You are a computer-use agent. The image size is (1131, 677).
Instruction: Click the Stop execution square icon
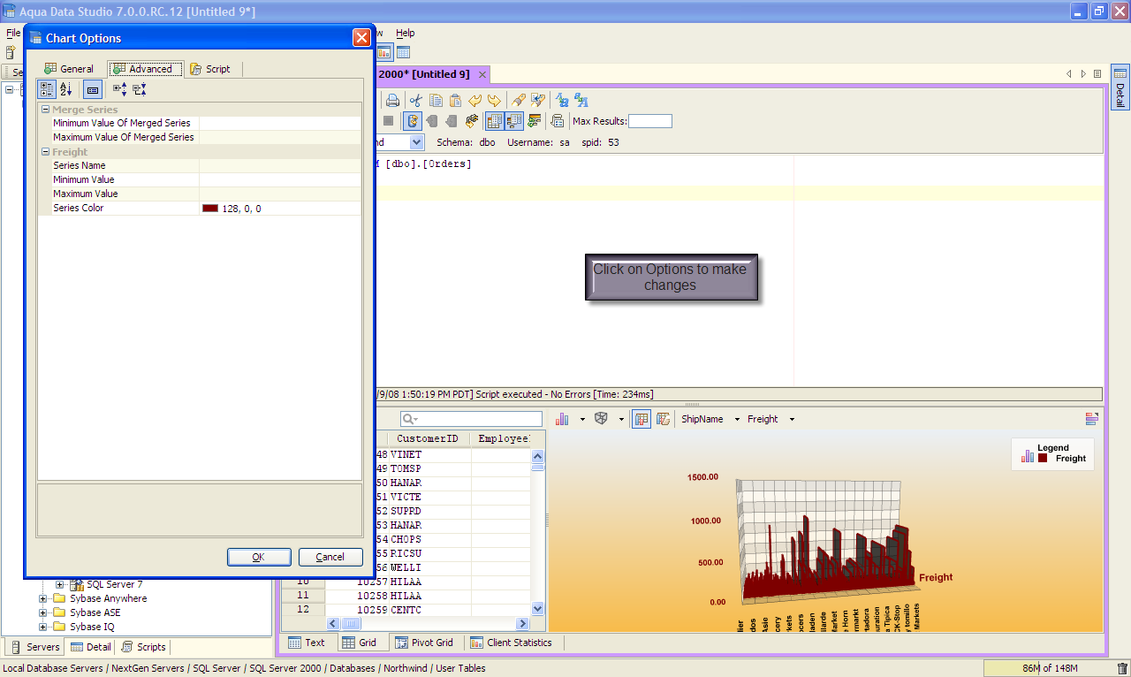pos(388,121)
